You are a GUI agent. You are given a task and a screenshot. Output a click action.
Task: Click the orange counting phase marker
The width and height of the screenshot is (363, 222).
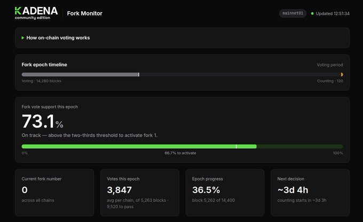342,75
